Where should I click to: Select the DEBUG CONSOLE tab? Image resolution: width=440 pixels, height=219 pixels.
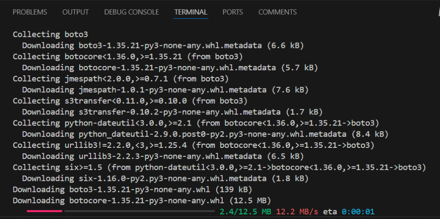click(131, 12)
